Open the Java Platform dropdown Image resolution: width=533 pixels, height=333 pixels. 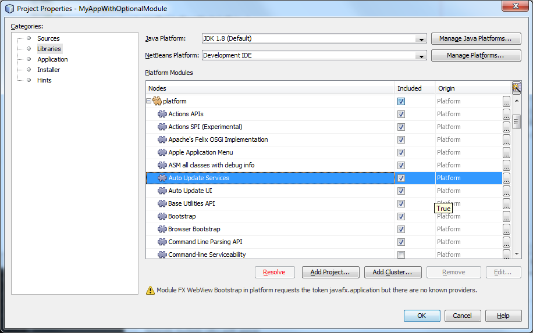click(x=421, y=39)
